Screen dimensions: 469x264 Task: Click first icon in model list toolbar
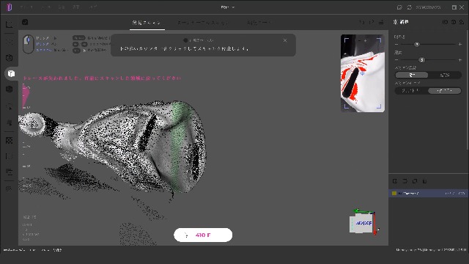tap(395, 181)
